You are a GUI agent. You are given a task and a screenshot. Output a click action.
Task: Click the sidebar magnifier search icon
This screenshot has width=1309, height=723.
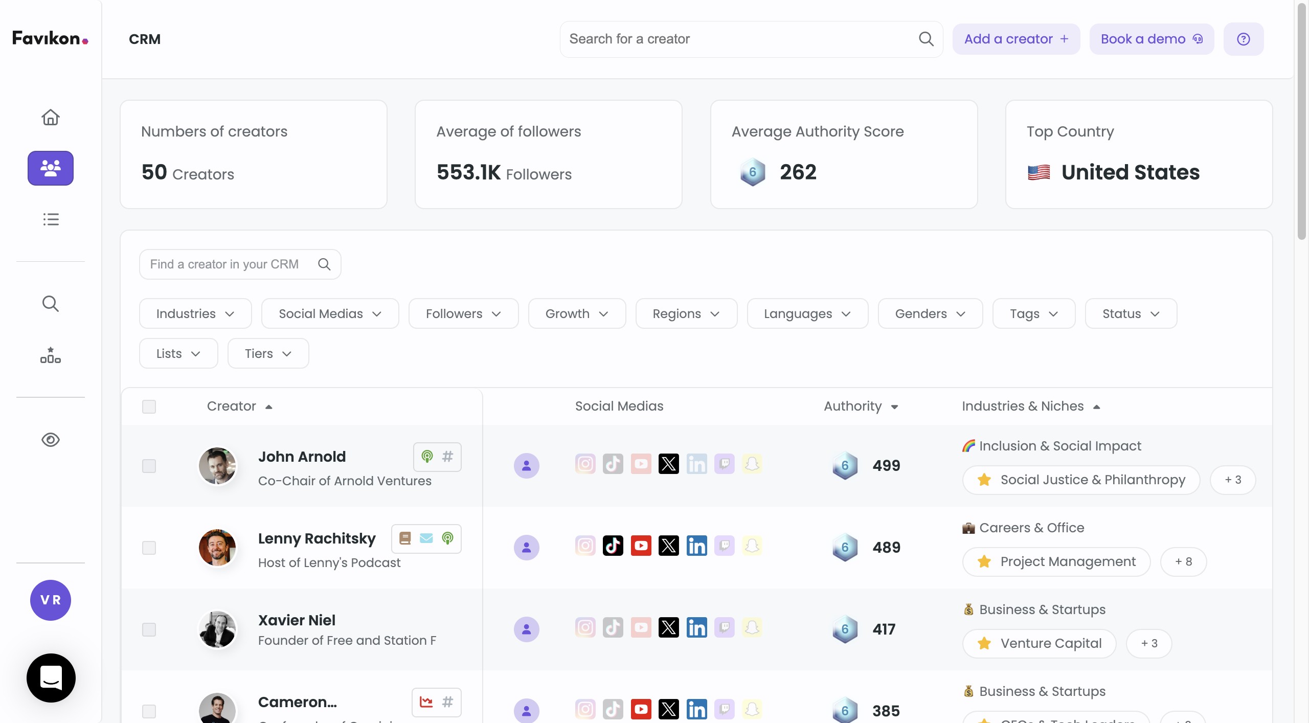pyautogui.click(x=50, y=304)
